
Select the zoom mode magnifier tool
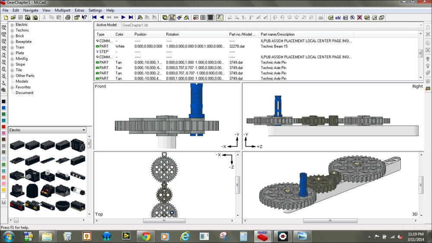(187, 18)
